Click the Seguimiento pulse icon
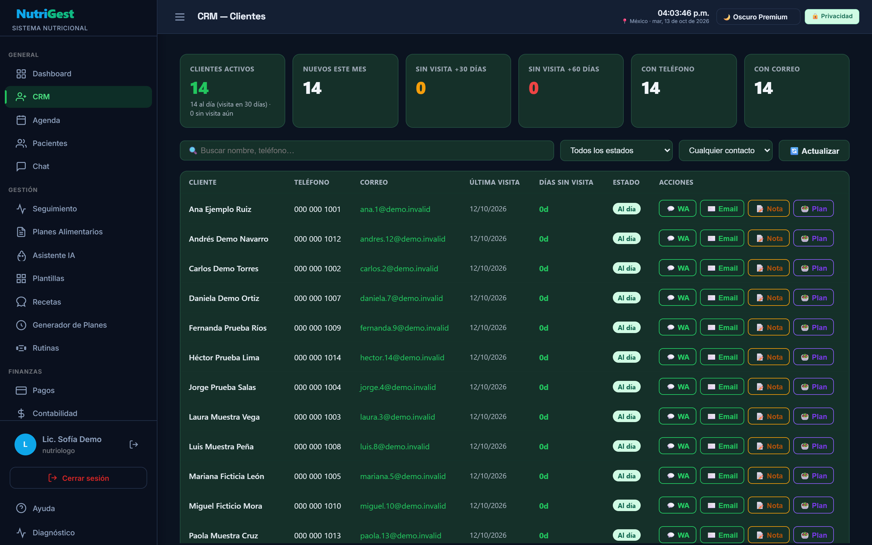872x545 pixels. 21,209
